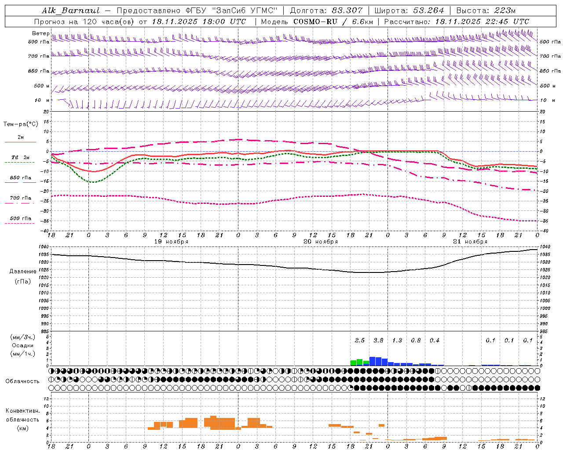Click the "(км)" unit under convective cloudiness
The image size is (563, 450).
[22, 428]
